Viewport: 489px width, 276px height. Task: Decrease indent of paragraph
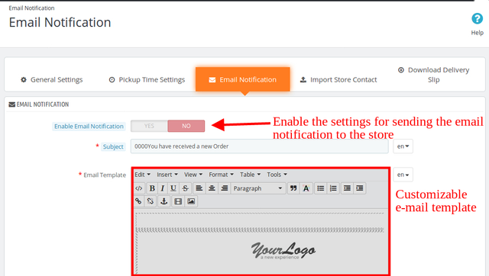pos(347,188)
